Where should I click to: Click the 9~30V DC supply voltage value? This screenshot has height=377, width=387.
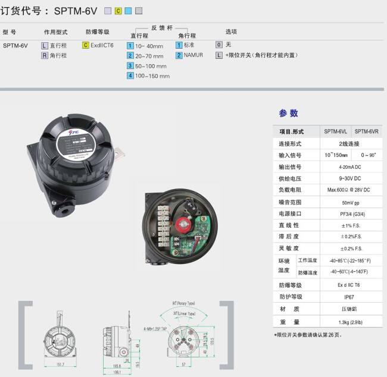point(350,178)
